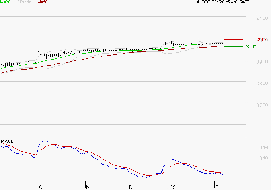Click the TEC copyright timestamp text

point(222,2)
